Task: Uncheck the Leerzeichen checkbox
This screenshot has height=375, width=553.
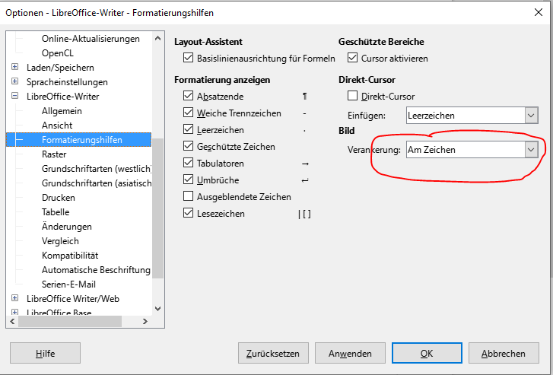Action: click(189, 129)
